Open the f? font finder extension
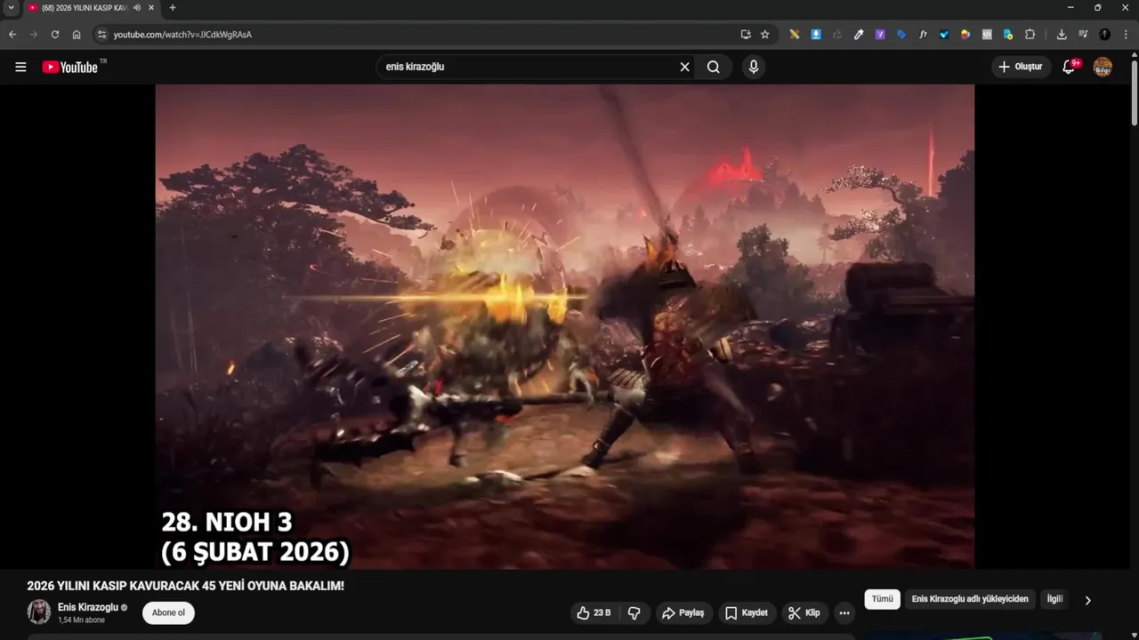This screenshot has width=1139, height=640. tap(923, 35)
